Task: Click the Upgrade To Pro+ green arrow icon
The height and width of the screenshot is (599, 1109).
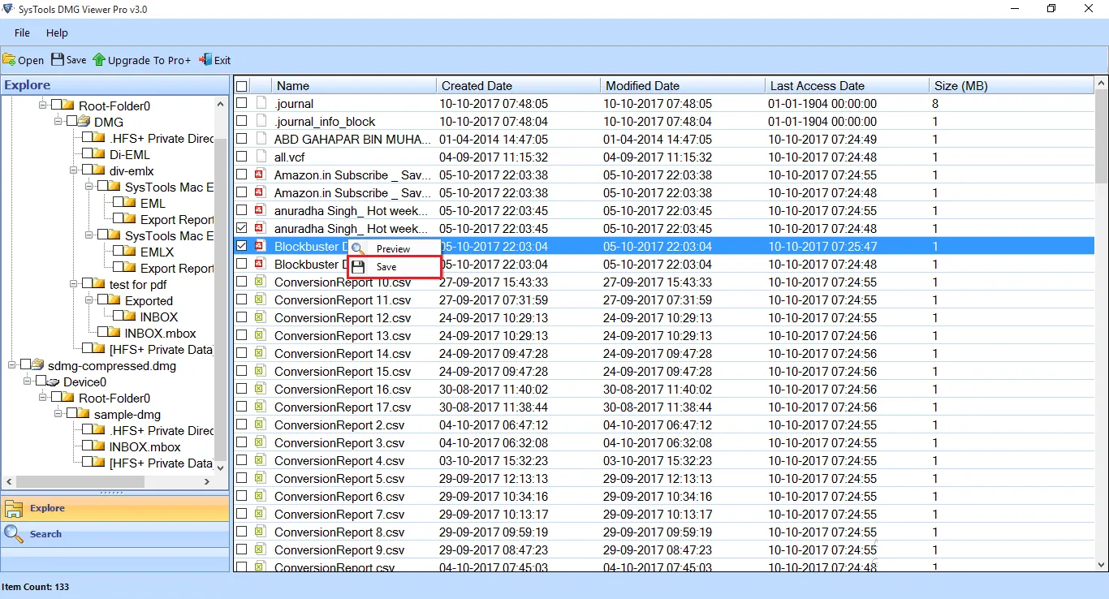Action: 97,59
